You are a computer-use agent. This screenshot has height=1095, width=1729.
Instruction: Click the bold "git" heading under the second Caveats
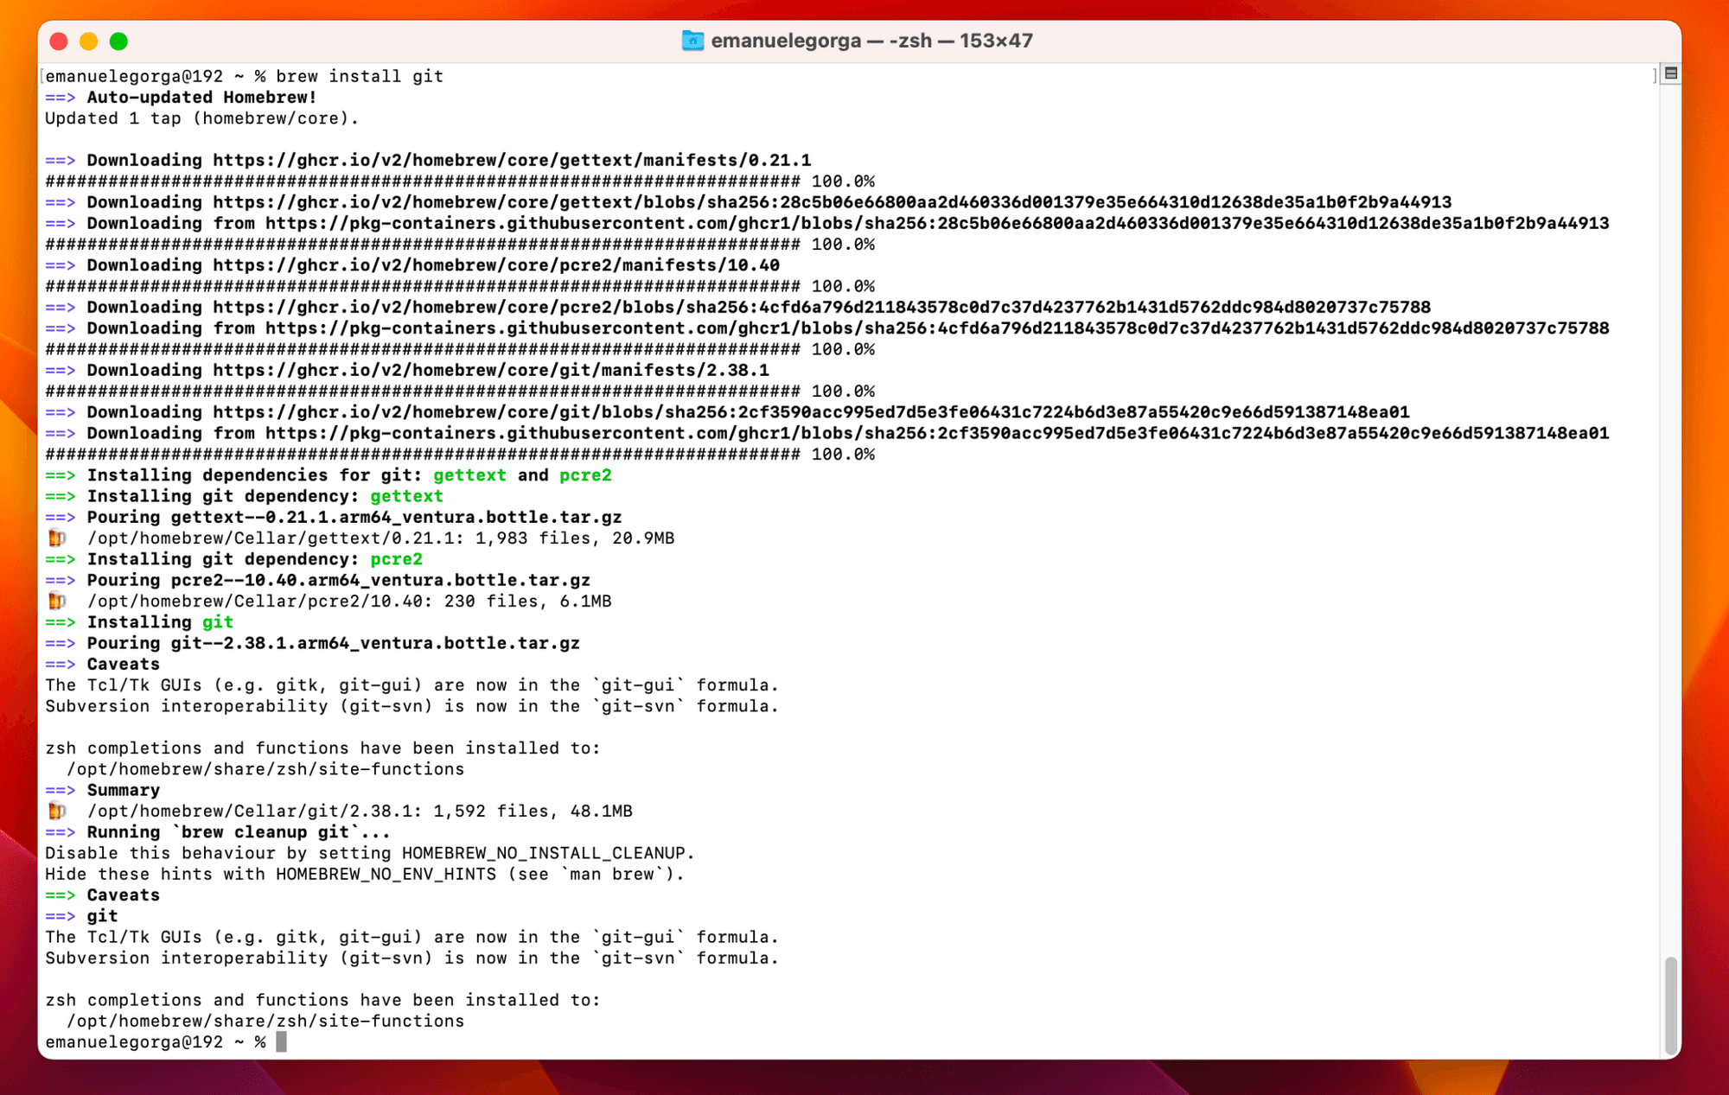(x=102, y=916)
